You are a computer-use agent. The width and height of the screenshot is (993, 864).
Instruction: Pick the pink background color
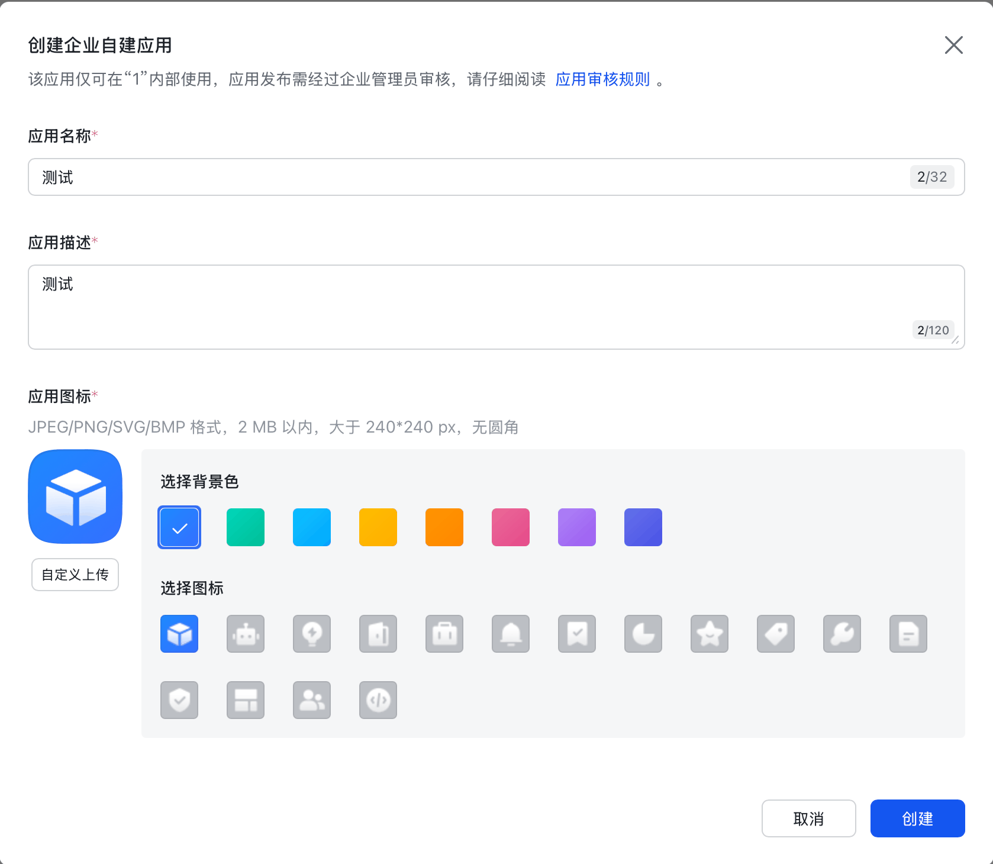click(x=511, y=527)
